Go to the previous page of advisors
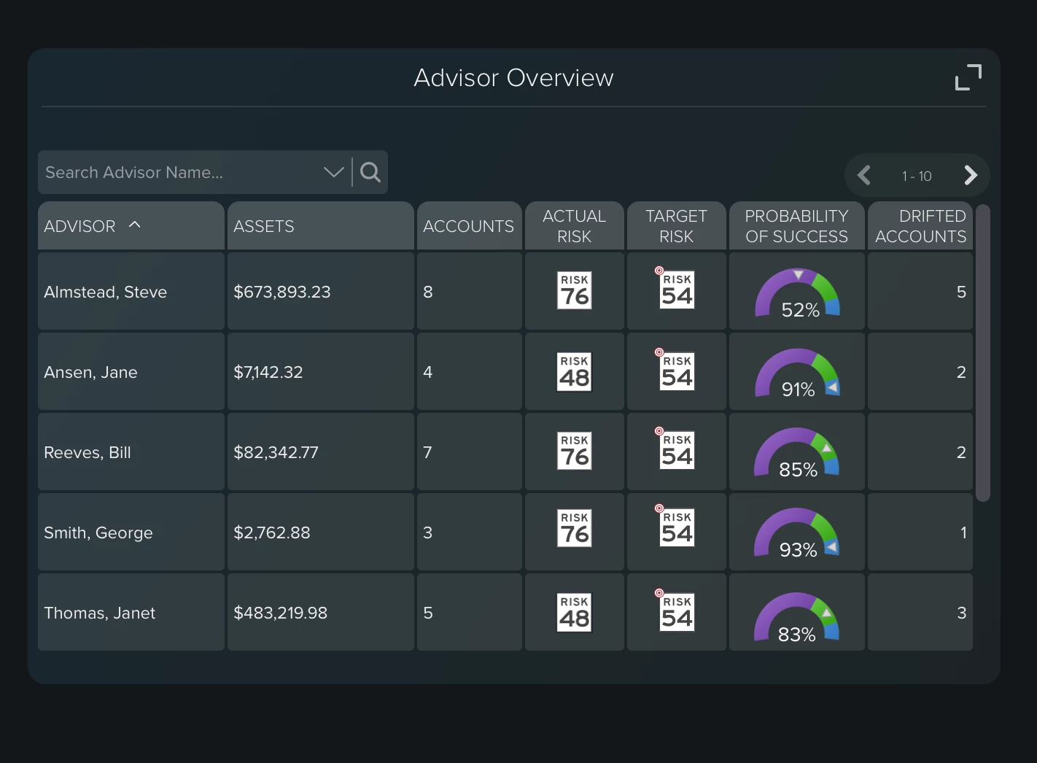1037x763 pixels. 864,175
